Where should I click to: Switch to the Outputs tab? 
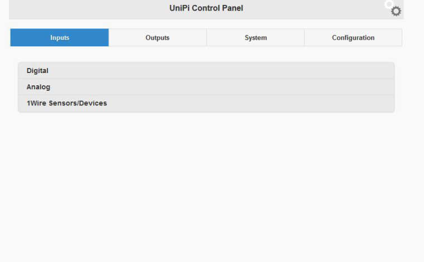tap(157, 38)
